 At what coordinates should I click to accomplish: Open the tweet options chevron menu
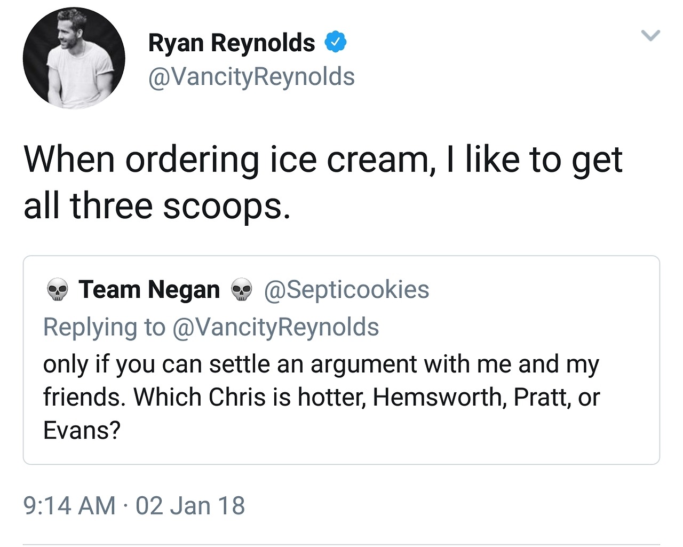[x=650, y=36]
